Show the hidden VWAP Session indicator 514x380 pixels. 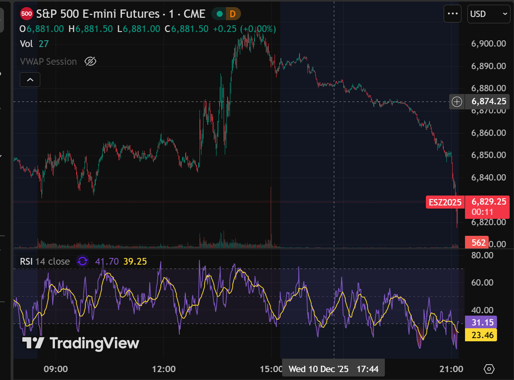click(x=90, y=61)
